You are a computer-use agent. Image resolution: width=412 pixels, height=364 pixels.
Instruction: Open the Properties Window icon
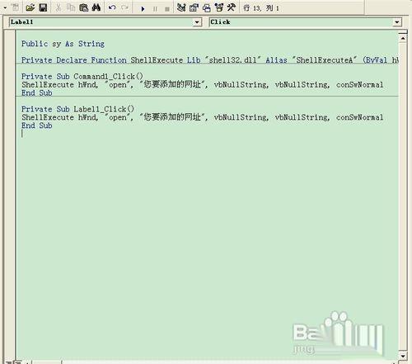tap(194, 7)
